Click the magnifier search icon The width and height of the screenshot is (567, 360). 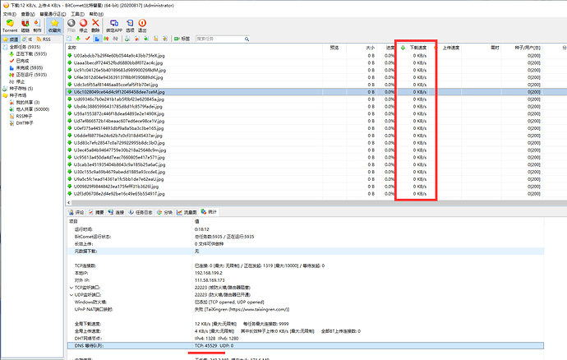[x=247, y=39]
